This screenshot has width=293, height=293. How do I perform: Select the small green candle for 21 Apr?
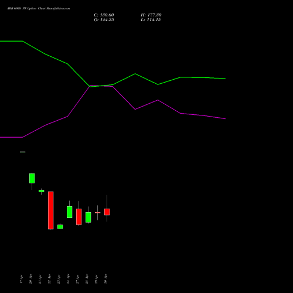point(42,191)
